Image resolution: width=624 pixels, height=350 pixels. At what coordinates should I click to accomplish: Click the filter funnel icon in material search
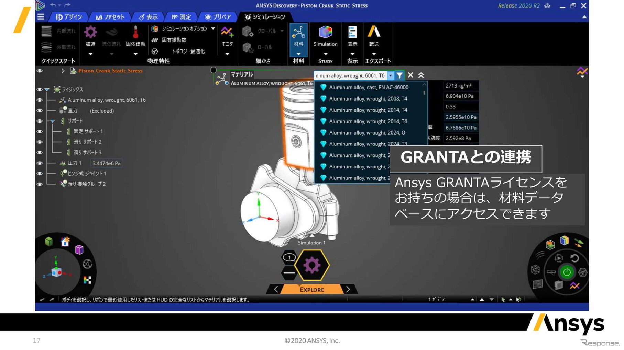[x=399, y=75]
